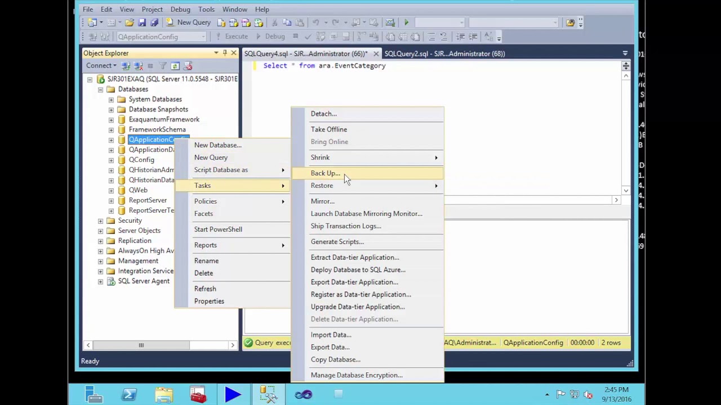721x405 pixels.
Task: Close the SQLQuery4.sql tab
Action: (376, 54)
